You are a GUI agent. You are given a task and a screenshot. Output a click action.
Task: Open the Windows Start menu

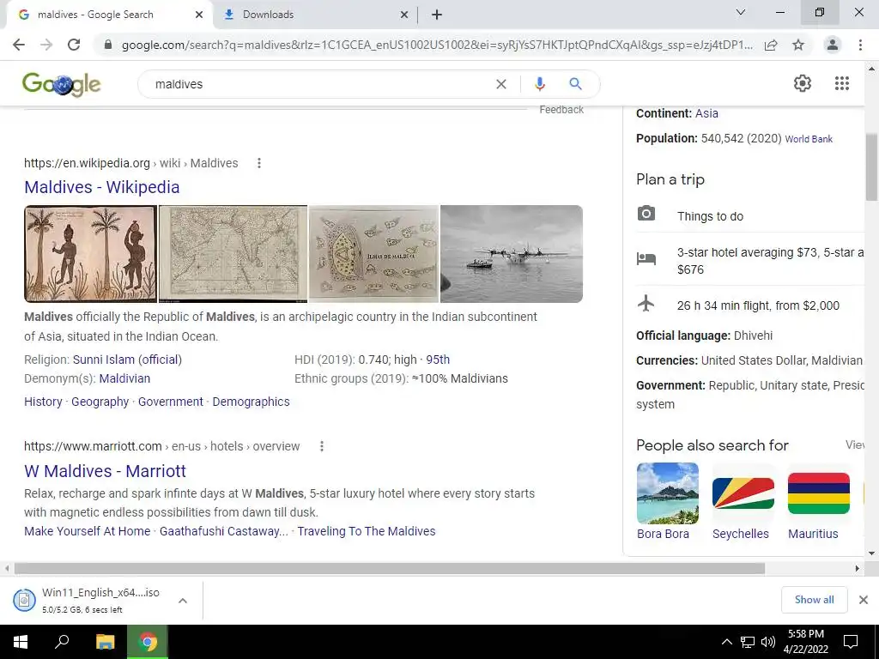pyautogui.click(x=21, y=642)
